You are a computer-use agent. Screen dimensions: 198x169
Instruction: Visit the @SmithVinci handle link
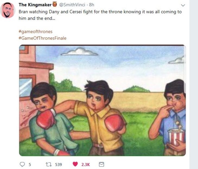coord(72,5)
